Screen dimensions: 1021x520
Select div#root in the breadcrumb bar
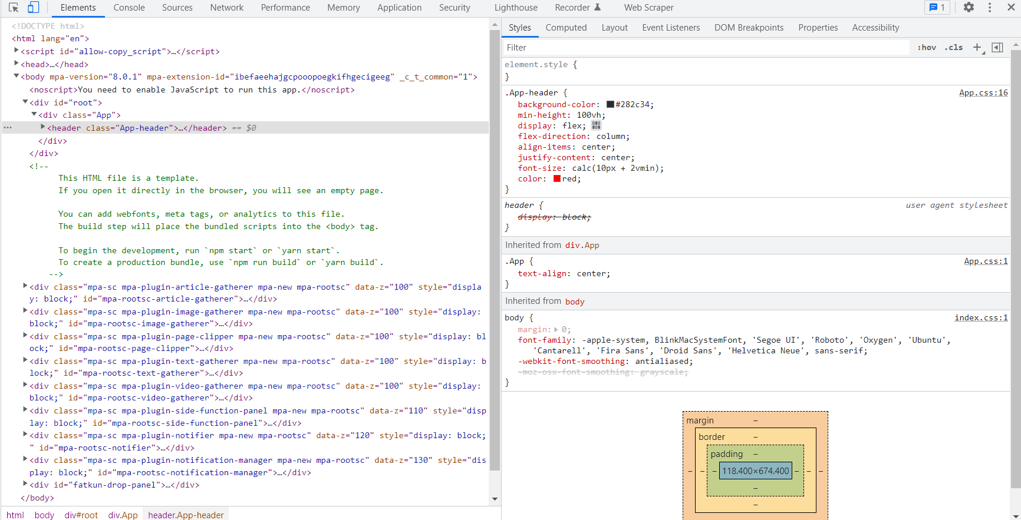click(81, 515)
